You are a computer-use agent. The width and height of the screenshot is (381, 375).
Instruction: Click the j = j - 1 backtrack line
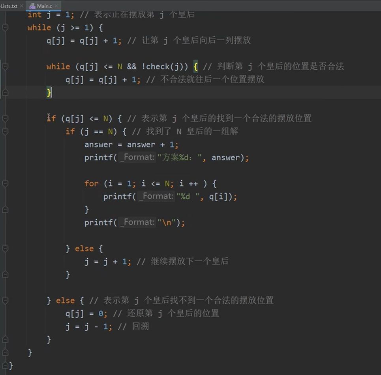tap(88, 326)
